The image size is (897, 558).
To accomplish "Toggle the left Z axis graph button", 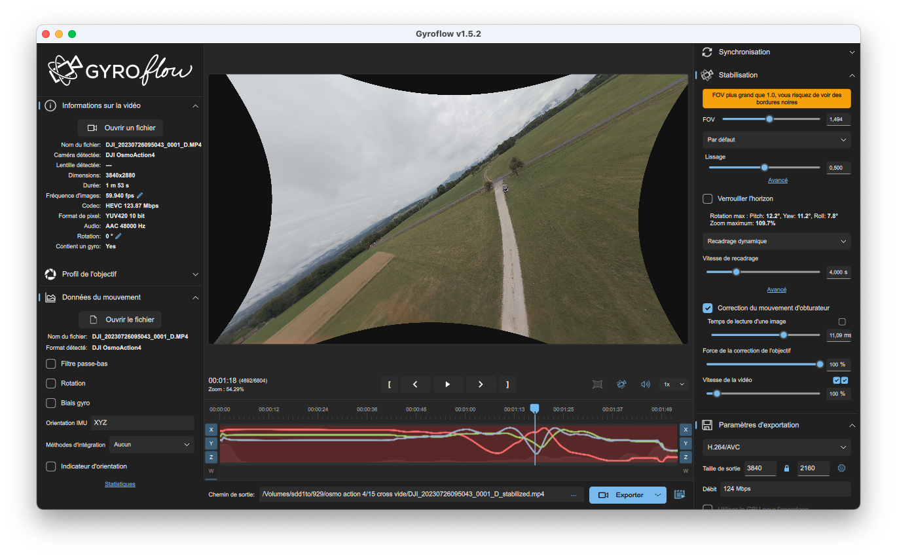I will click(211, 457).
